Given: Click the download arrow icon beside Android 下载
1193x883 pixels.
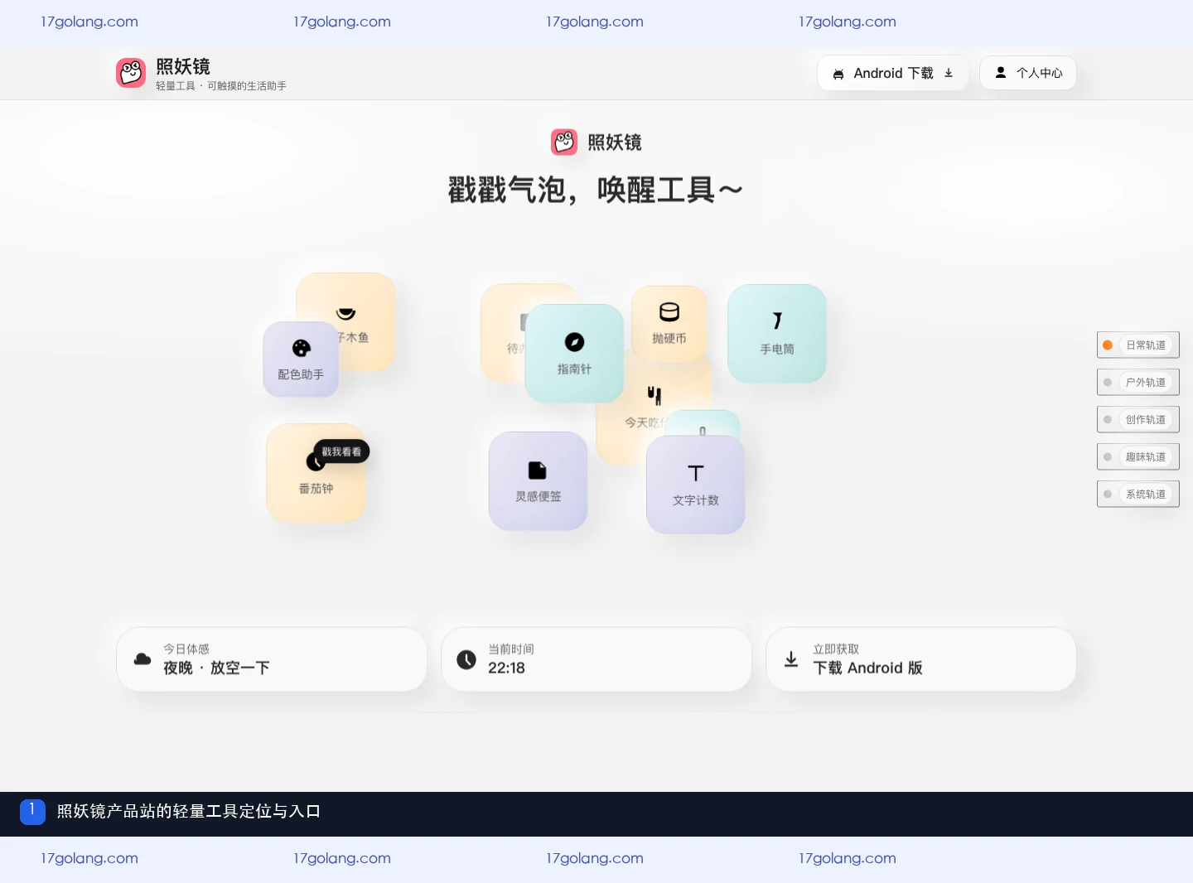Looking at the screenshot, I should pyautogui.click(x=949, y=73).
